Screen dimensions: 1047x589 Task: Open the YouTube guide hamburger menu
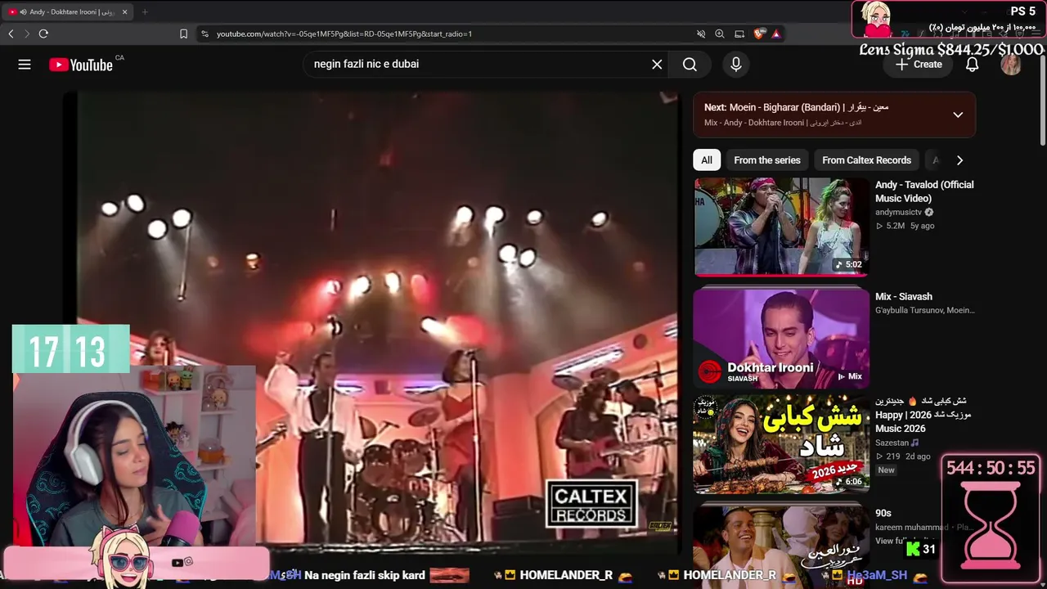tap(25, 65)
